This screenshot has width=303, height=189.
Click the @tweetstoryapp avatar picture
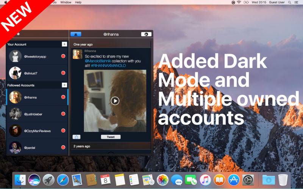point(15,56)
